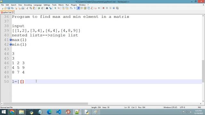Click the Close All toolbar icon
The image size is (205, 115).
[19, 8]
